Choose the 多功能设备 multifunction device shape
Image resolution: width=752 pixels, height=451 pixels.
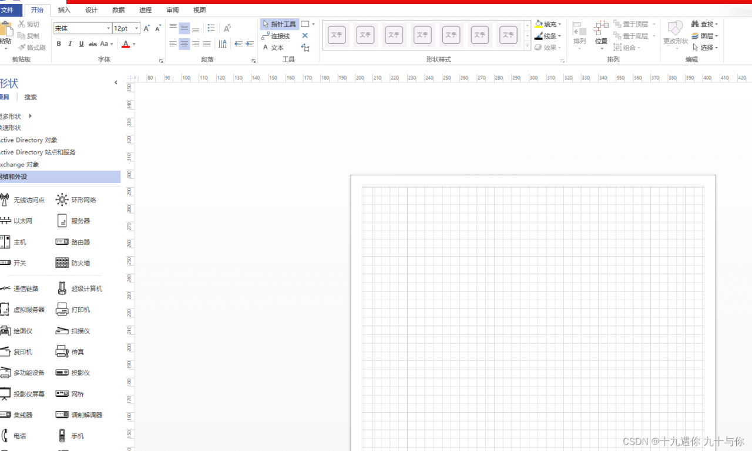[23, 373]
